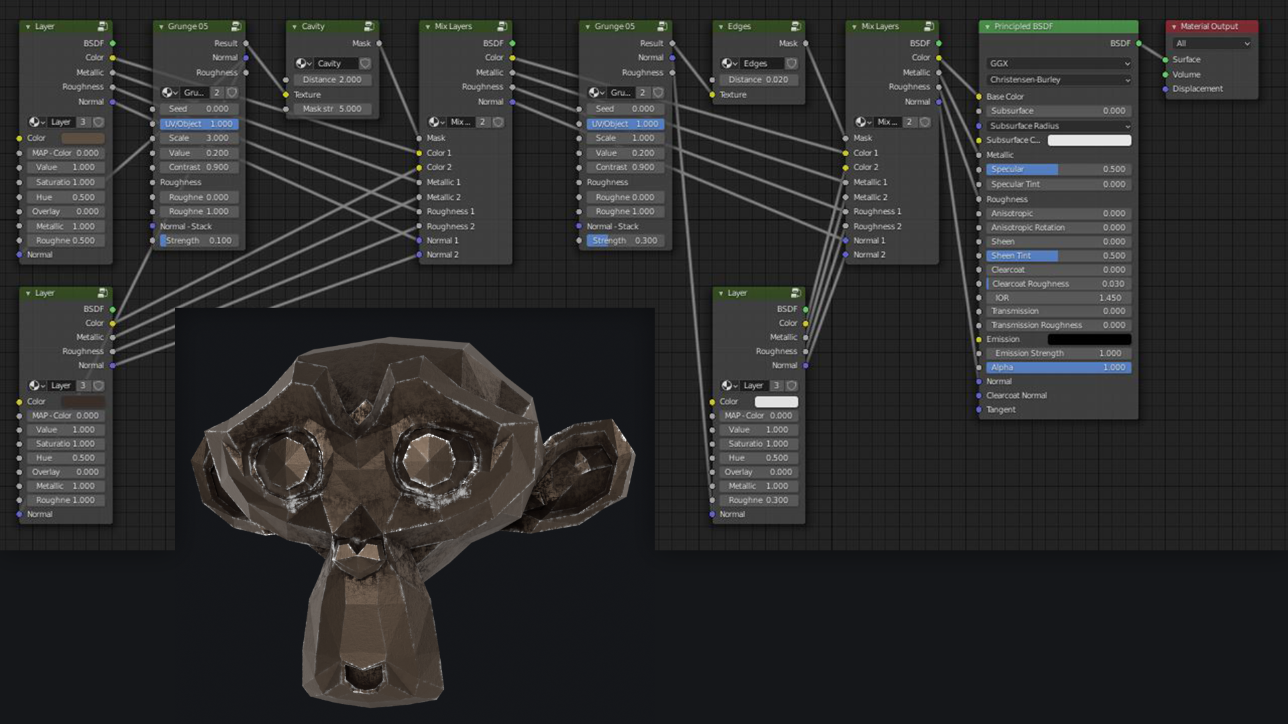Open the white Subsurface Color swatch
Image resolution: width=1288 pixels, height=724 pixels.
[1089, 140]
